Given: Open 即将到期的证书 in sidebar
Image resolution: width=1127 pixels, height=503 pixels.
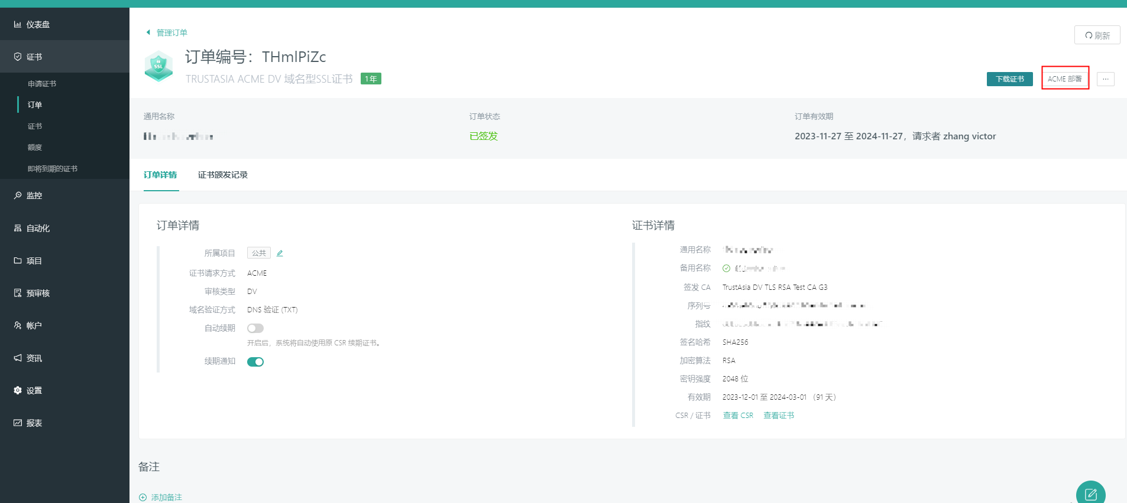Looking at the screenshot, I should click(x=53, y=169).
